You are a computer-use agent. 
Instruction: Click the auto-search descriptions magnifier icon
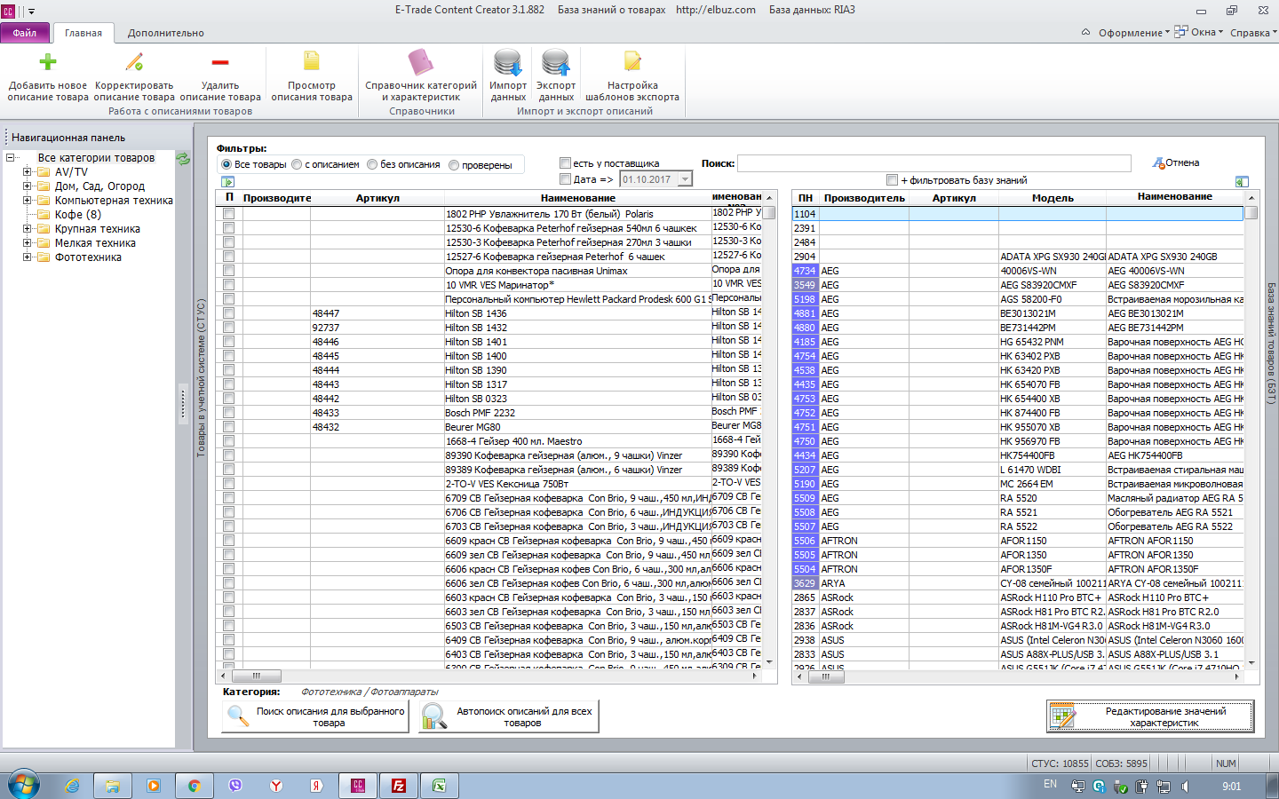tap(433, 716)
